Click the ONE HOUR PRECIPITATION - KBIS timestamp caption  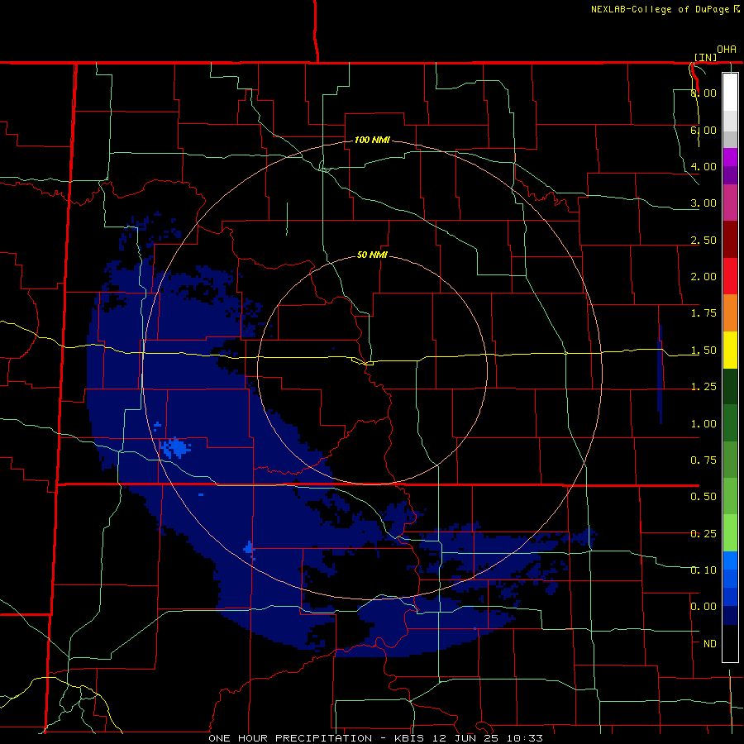tap(375, 738)
